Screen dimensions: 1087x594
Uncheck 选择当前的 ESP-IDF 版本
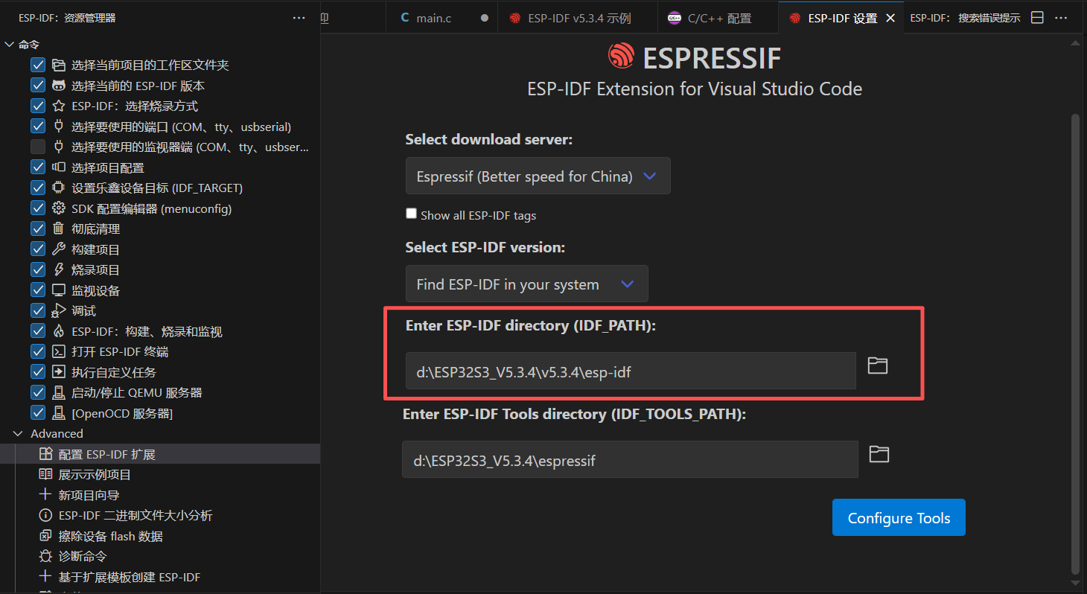tap(38, 86)
